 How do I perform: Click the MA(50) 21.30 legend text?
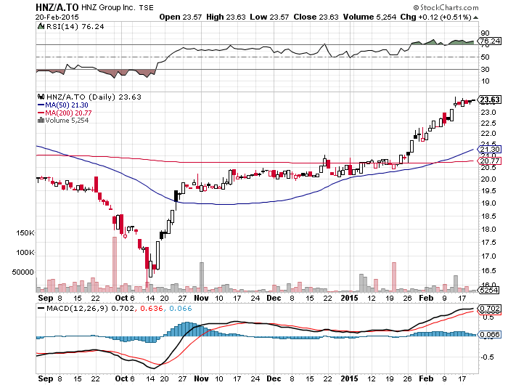tap(67, 105)
